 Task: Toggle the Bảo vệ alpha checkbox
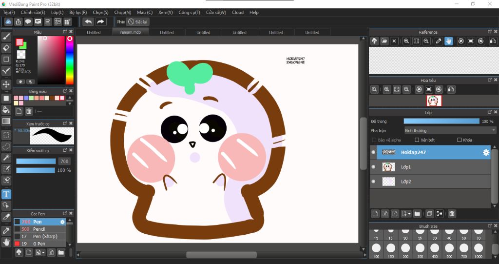(x=374, y=140)
